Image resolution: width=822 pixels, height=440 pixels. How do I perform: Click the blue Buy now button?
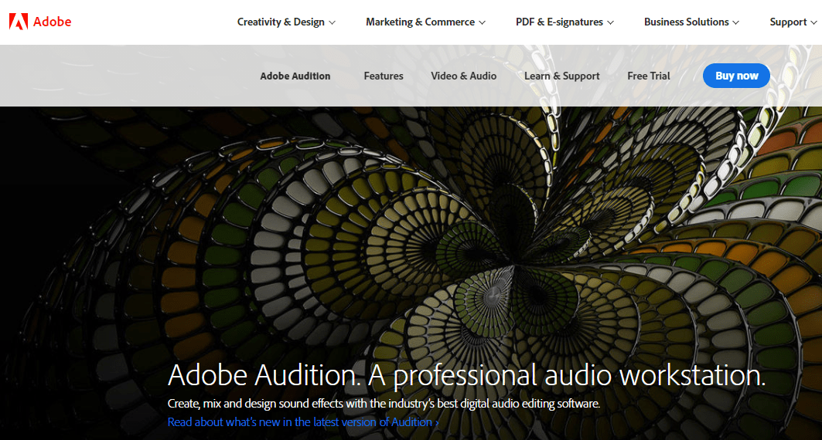pos(736,76)
